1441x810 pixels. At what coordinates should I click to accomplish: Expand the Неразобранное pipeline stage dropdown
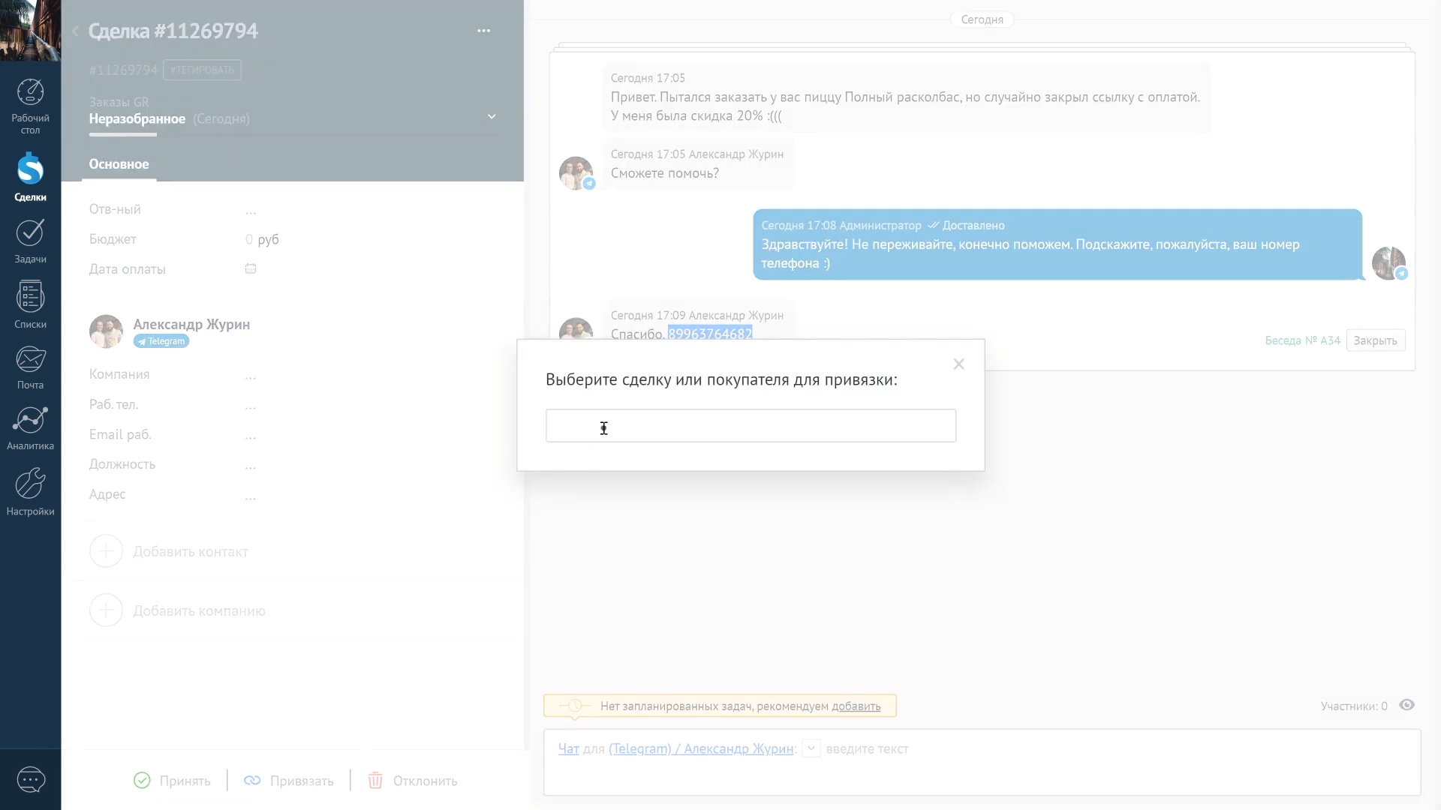click(x=492, y=116)
